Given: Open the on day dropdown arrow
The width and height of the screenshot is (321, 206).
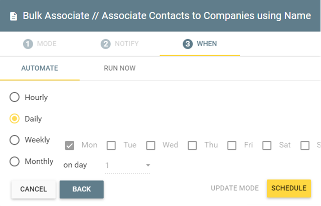Looking at the screenshot, I should tap(148, 165).
